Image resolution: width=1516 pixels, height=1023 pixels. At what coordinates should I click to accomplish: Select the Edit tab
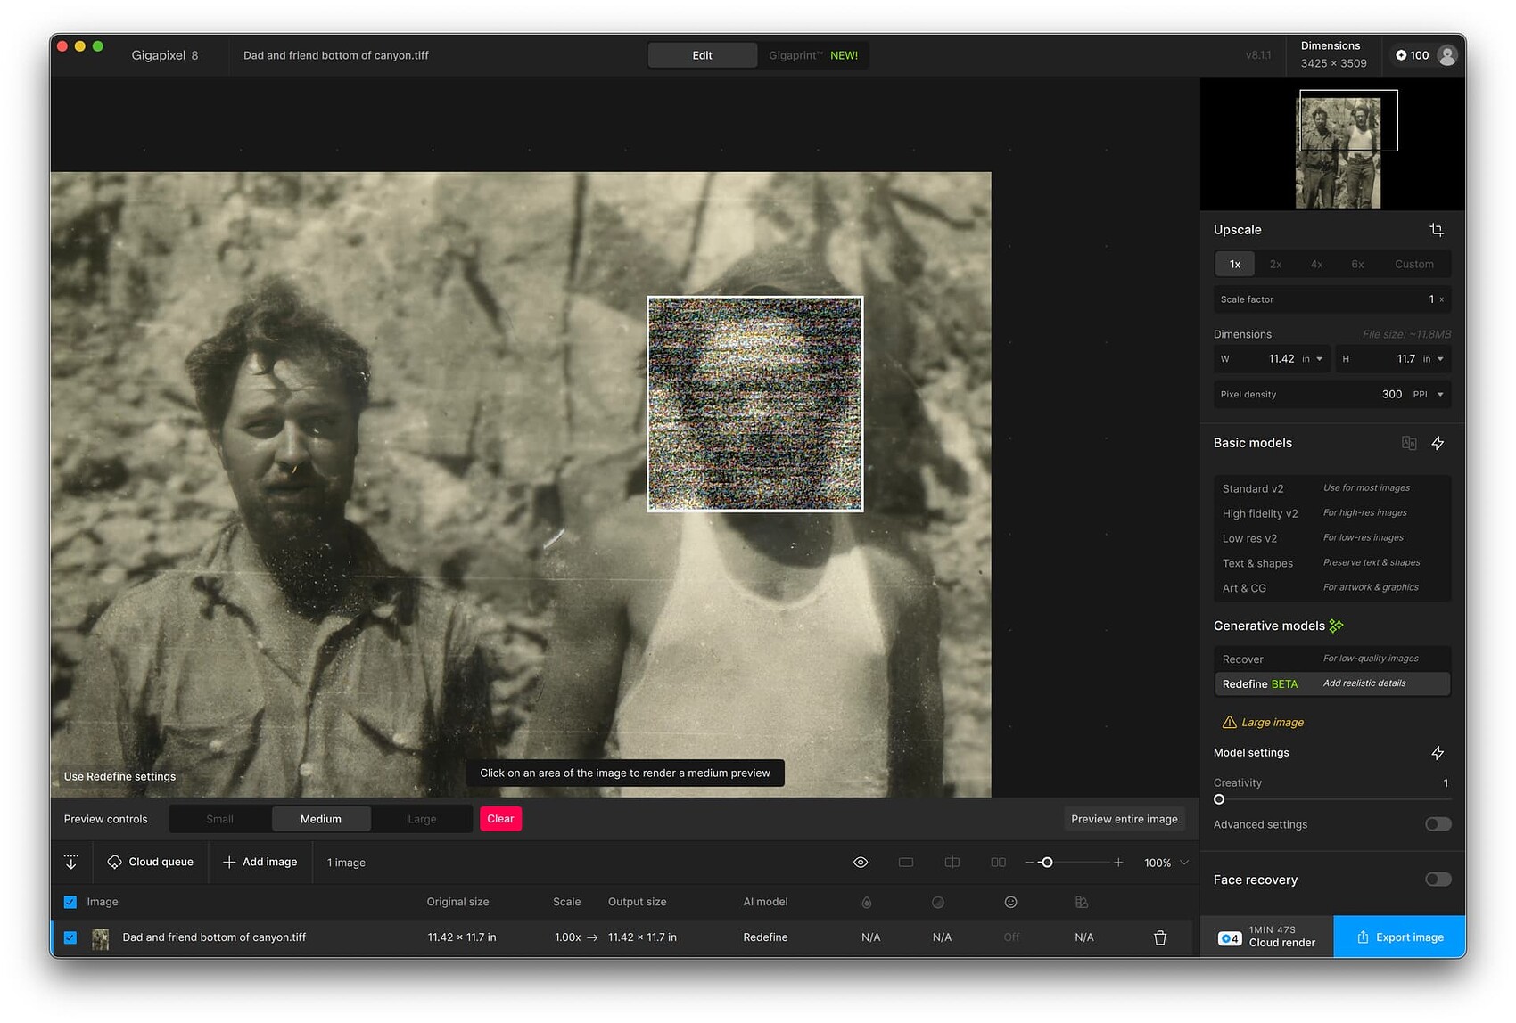pos(702,54)
